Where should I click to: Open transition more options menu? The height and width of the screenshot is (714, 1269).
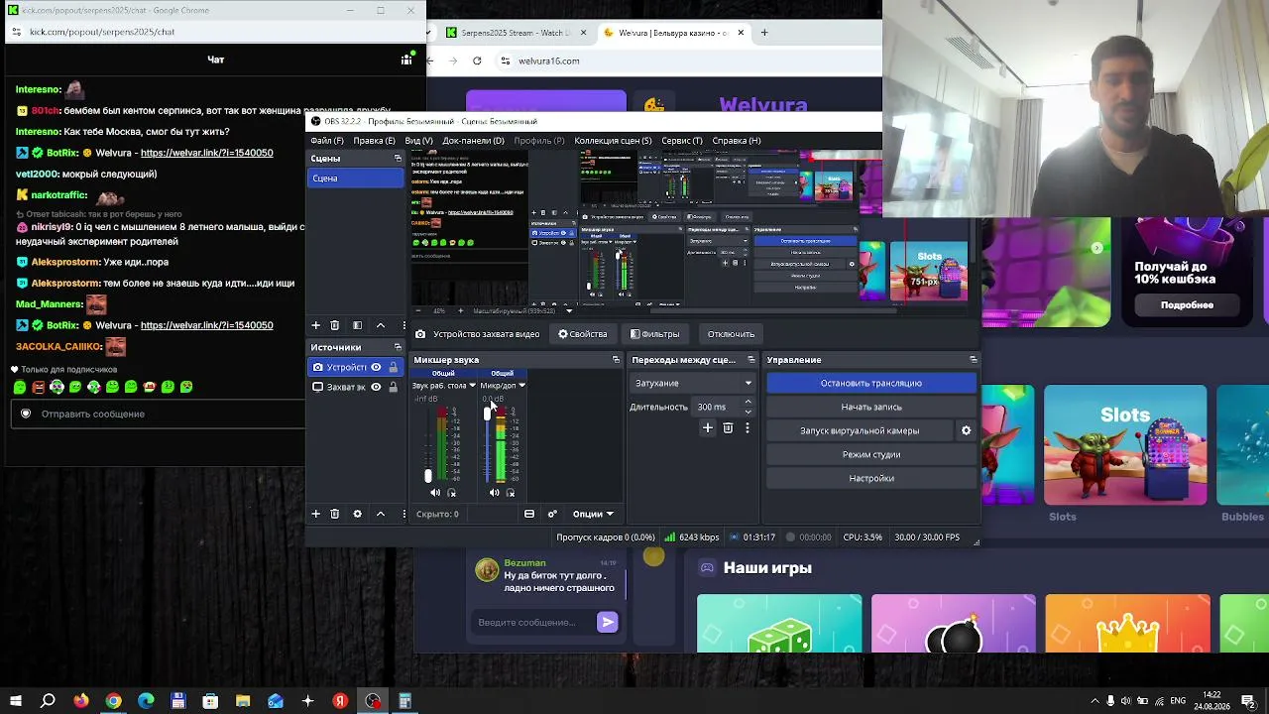point(748,428)
